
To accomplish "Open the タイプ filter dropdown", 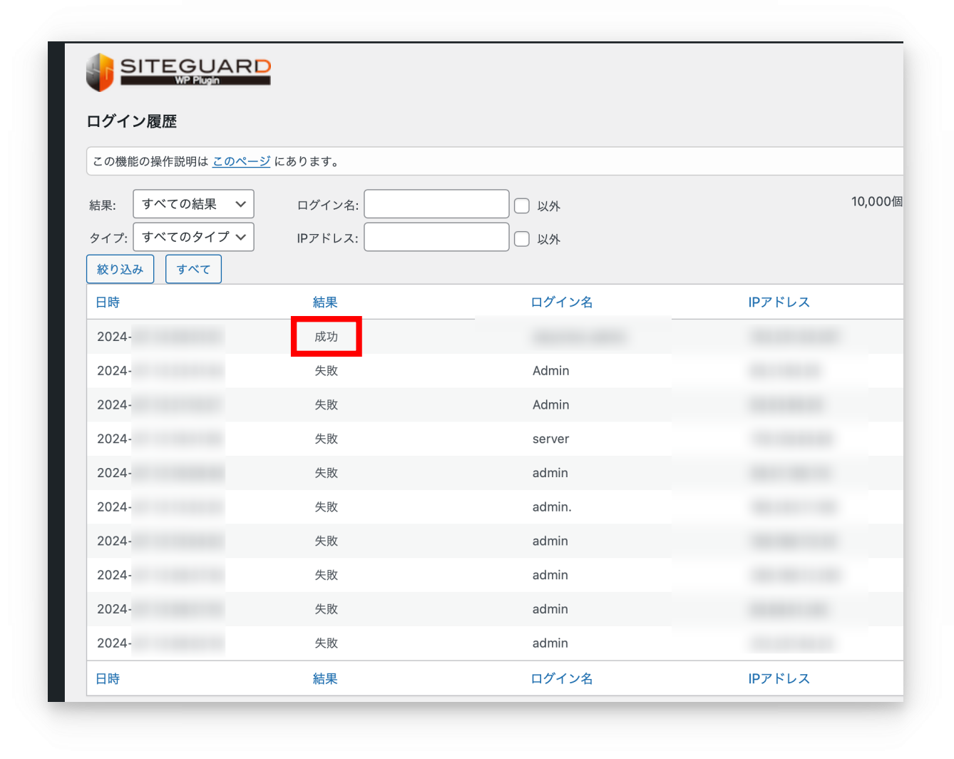I will [193, 237].
